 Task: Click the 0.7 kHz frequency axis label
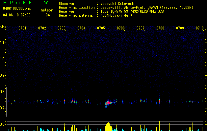click(x=3, y=108)
